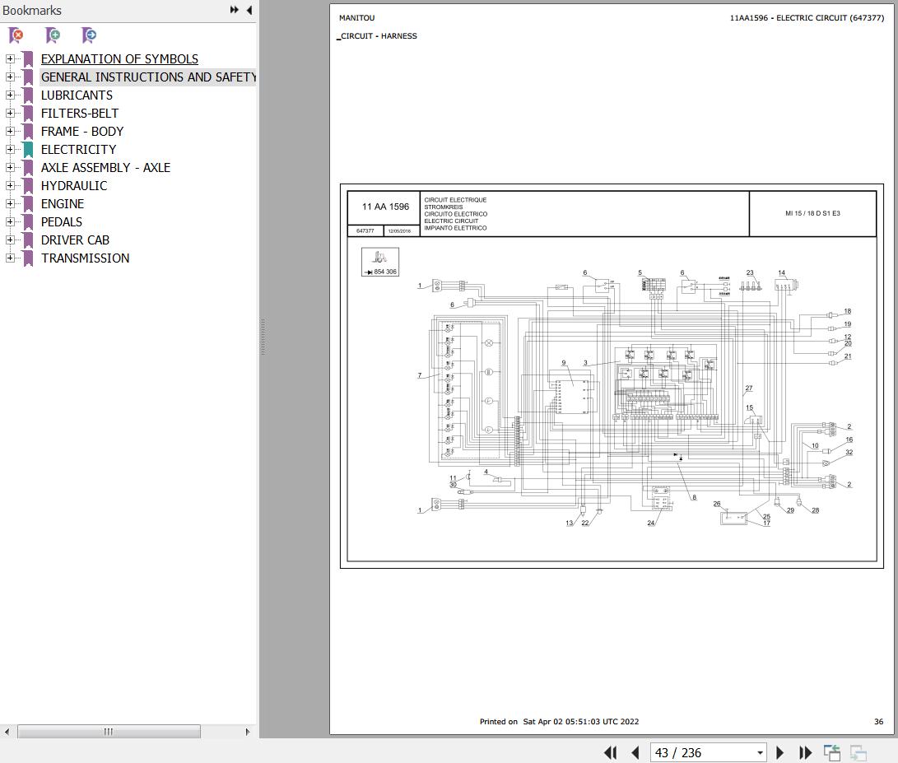Expand the LUBRICANTS bookmark node
This screenshot has height=763, width=898.
tap(10, 95)
